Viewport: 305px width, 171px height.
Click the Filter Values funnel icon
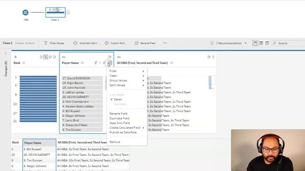46,43
